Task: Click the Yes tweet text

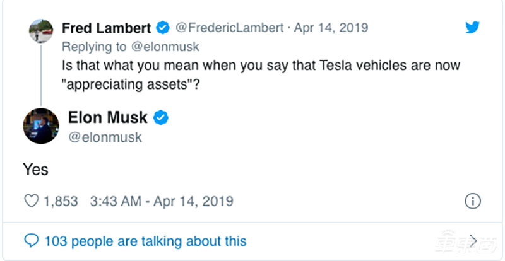Action: click(x=35, y=170)
